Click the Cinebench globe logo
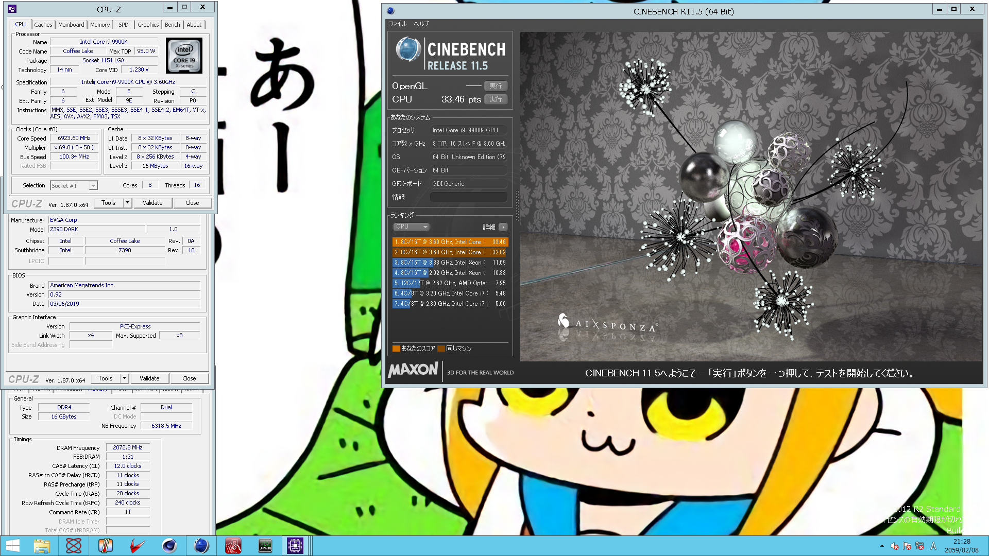Viewport: 989px width, 556px height. [408, 50]
